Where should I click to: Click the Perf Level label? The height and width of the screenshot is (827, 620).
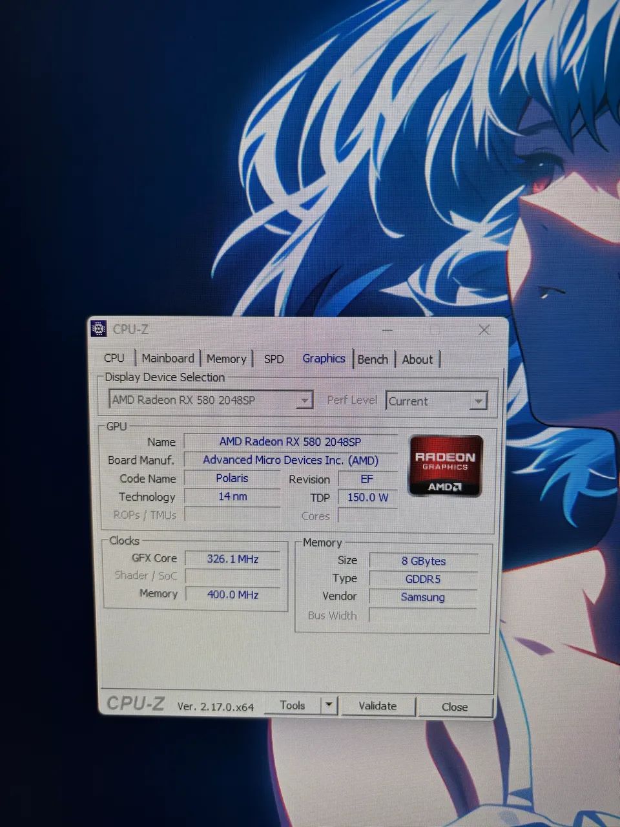352,400
